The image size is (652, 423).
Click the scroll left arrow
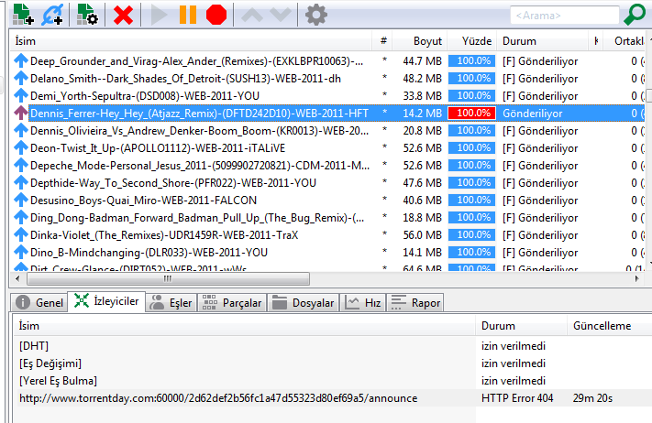click(17, 279)
